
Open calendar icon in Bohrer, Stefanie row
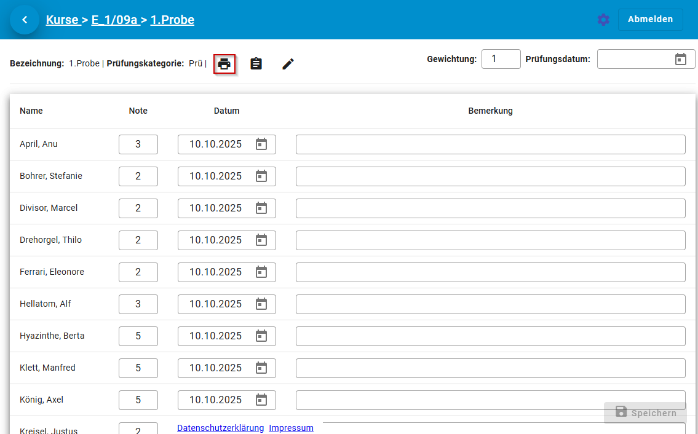coord(261,176)
